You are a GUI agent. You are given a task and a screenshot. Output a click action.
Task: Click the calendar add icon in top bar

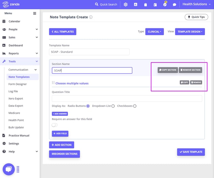pyautogui.click(x=155, y=4)
